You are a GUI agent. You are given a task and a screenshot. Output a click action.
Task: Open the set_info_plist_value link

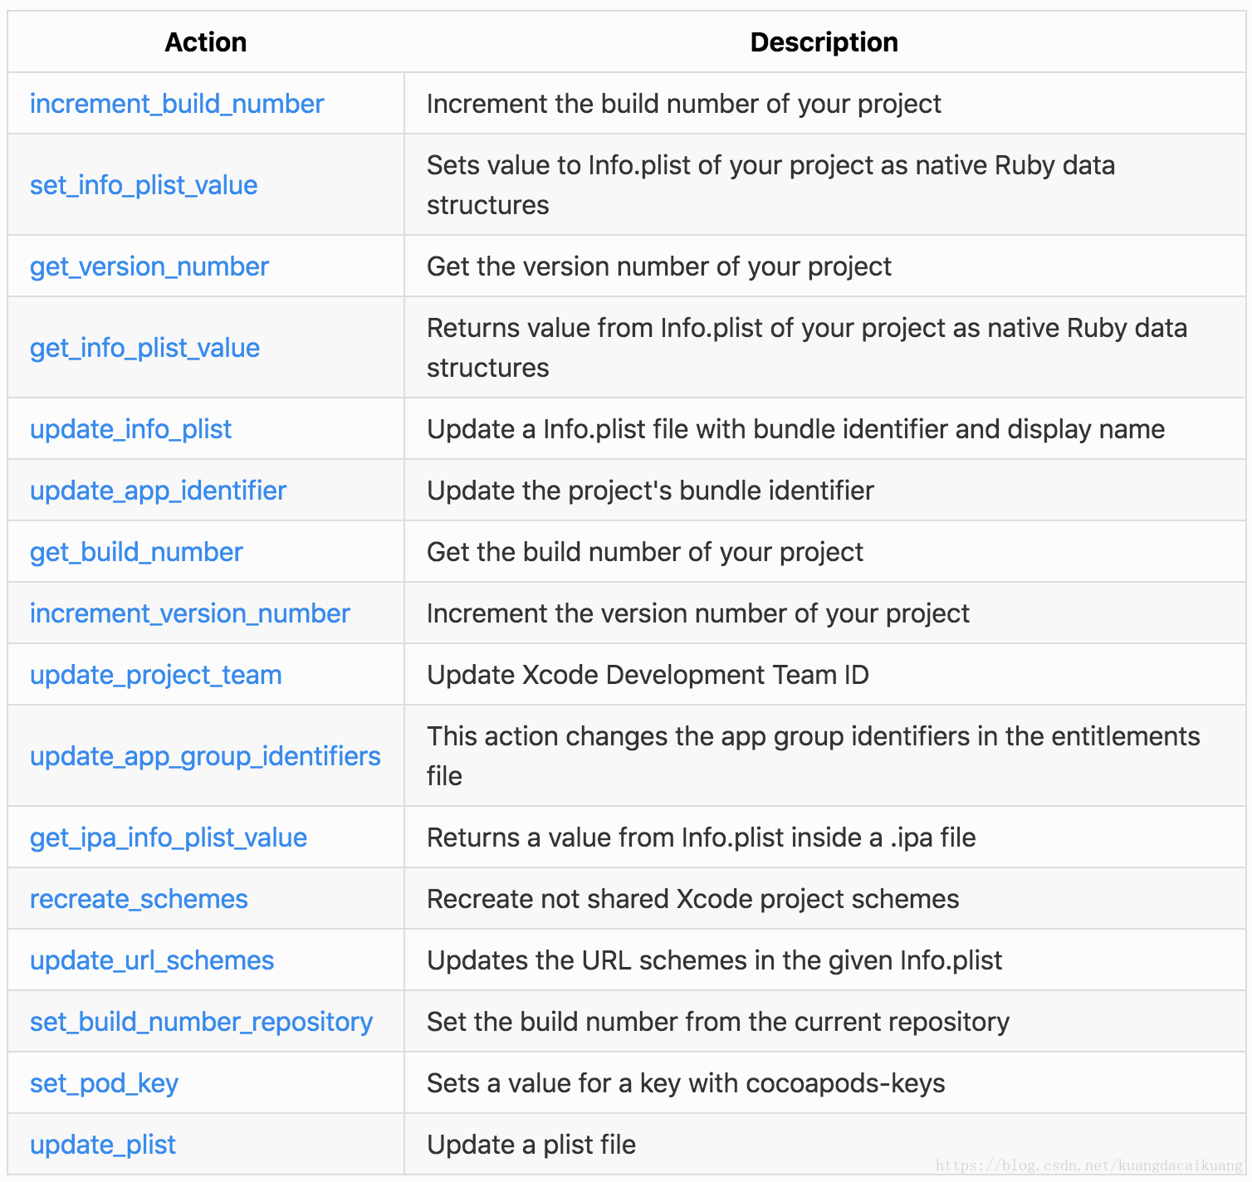[144, 185]
